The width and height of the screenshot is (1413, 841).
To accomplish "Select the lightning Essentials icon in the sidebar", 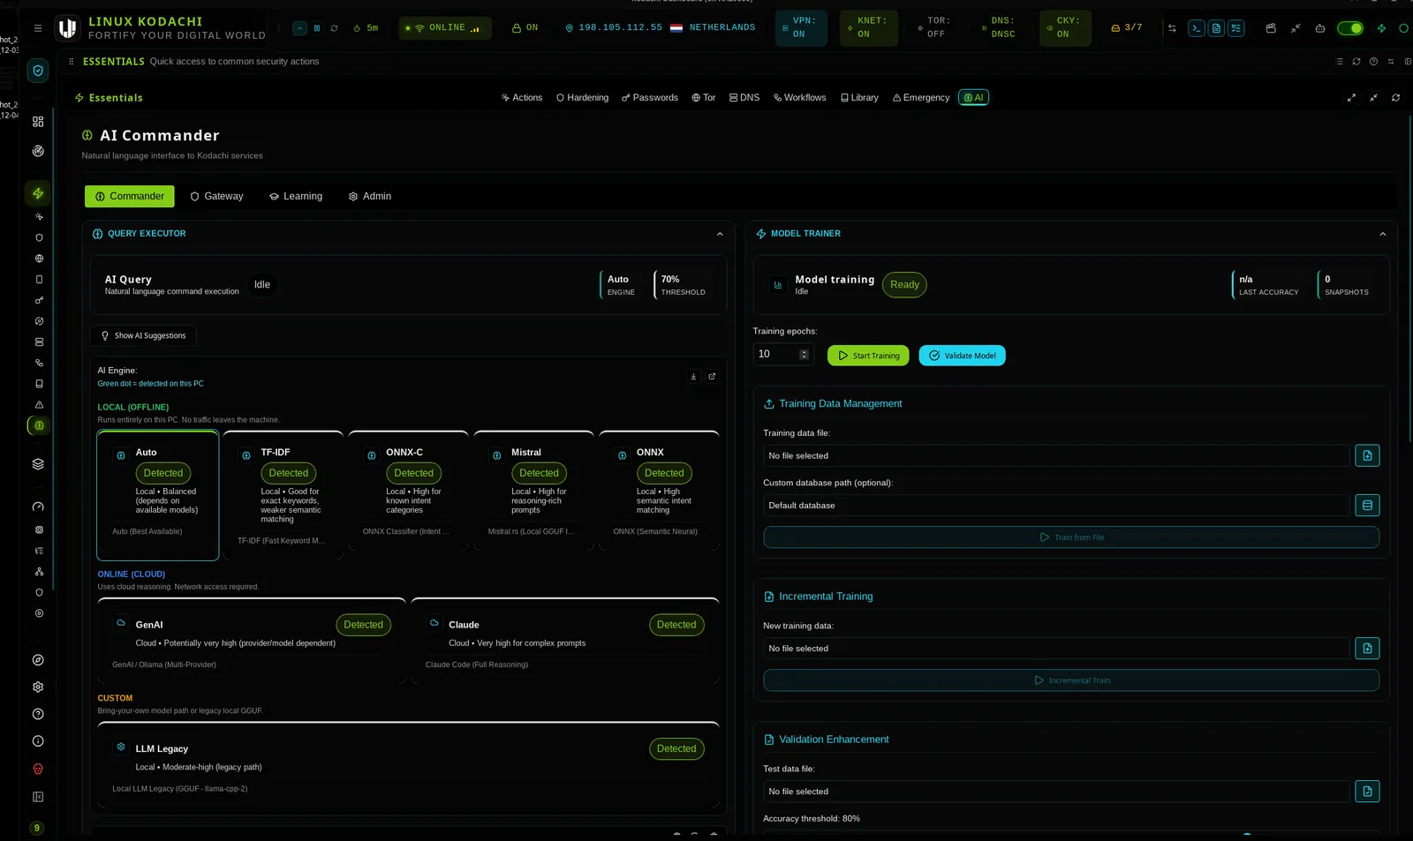I will 38,193.
